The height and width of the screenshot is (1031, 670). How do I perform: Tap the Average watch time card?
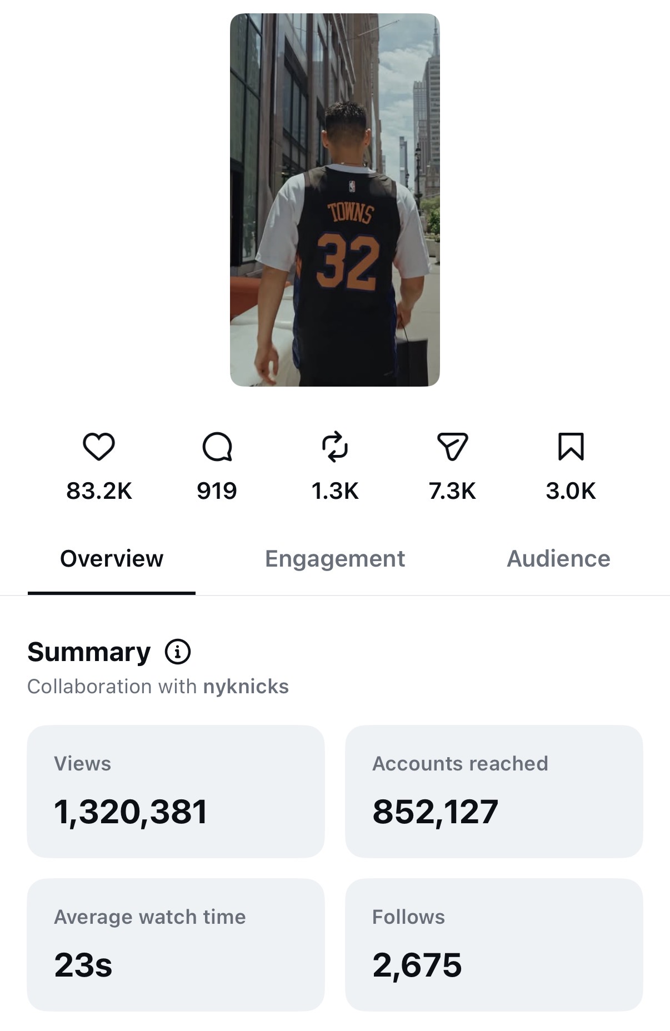pyautogui.click(x=176, y=945)
